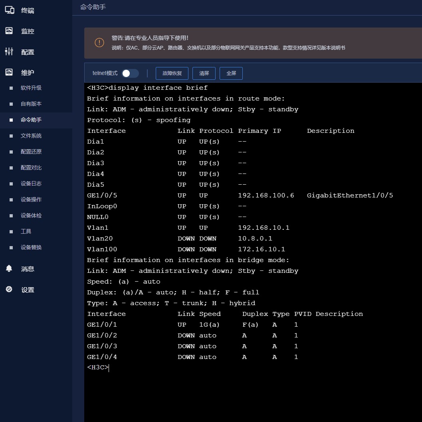Expand the 监控 monitoring menu
422x422 pixels.
[28, 32]
